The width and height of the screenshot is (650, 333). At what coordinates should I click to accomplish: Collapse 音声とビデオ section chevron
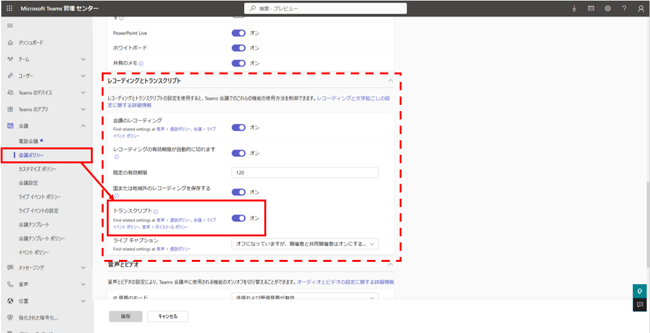(390, 264)
